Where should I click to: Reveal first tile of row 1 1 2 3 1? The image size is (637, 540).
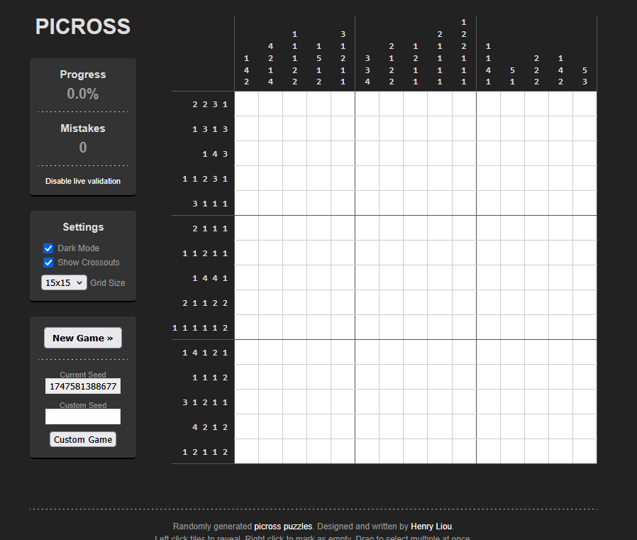tap(247, 178)
